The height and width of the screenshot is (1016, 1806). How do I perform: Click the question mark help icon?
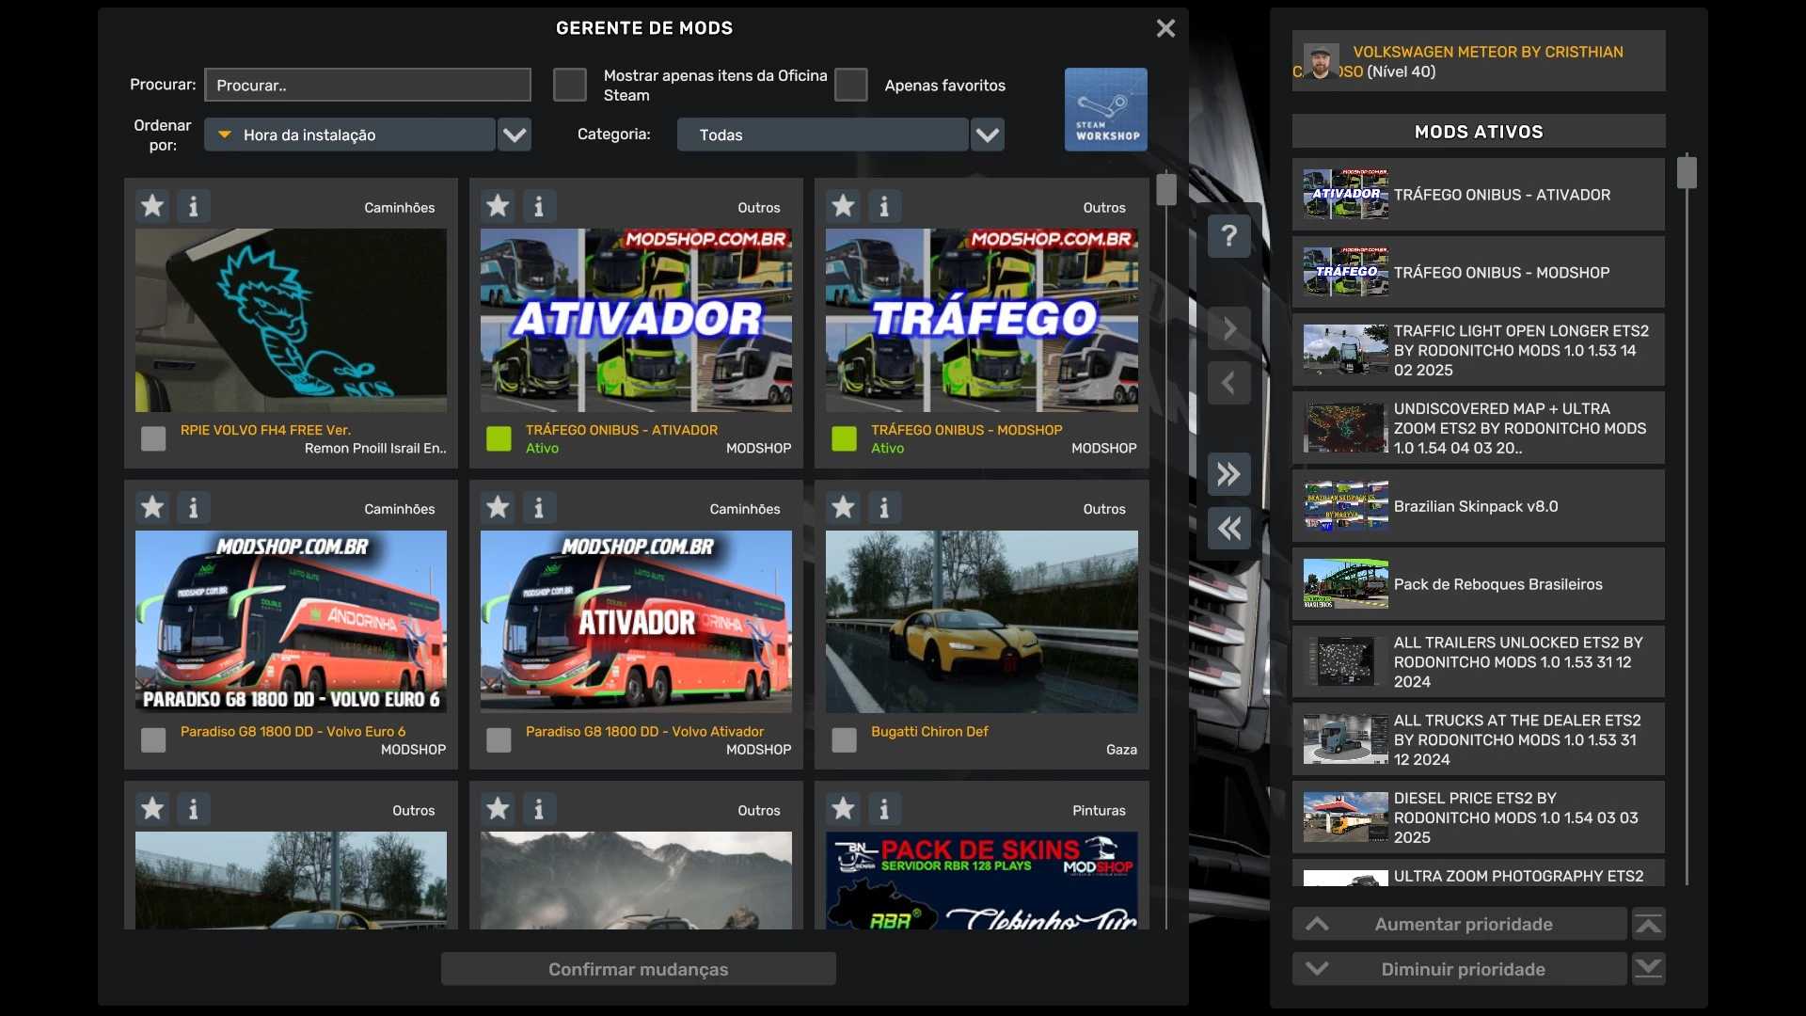(x=1228, y=235)
